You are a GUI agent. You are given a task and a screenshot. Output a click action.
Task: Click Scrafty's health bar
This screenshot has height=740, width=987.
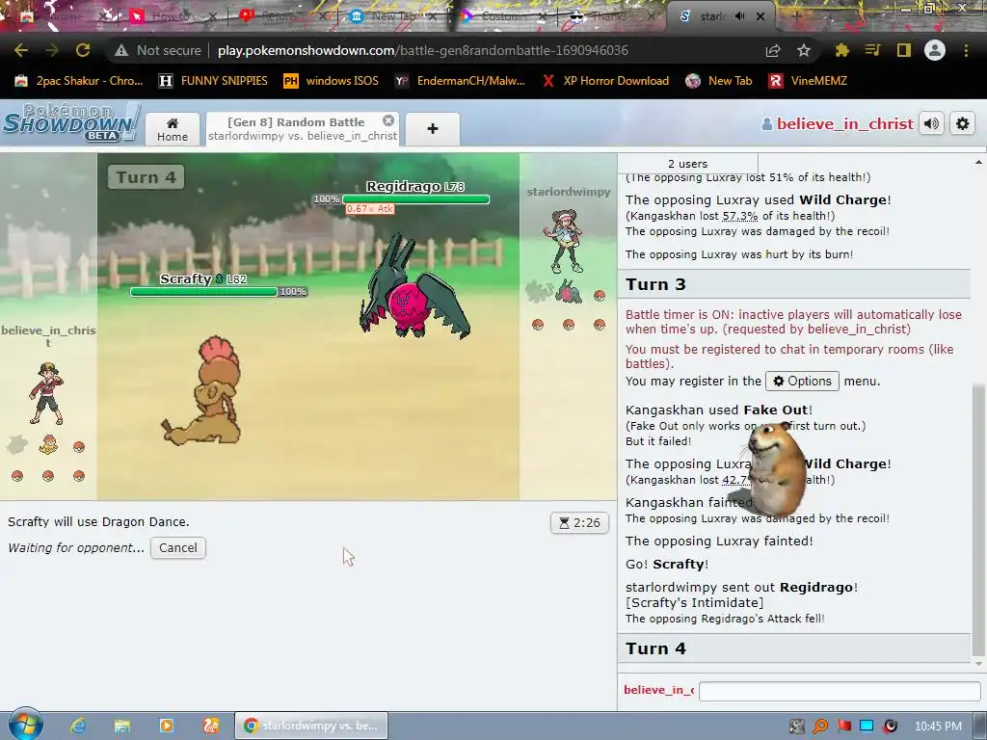pyautogui.click(x=204, y=291)
